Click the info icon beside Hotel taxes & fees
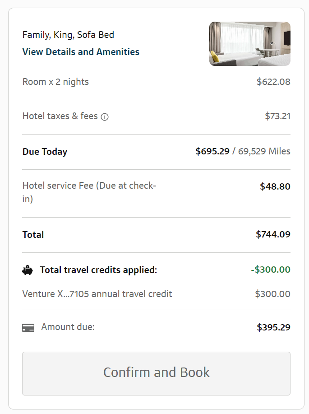 [105, 117]
